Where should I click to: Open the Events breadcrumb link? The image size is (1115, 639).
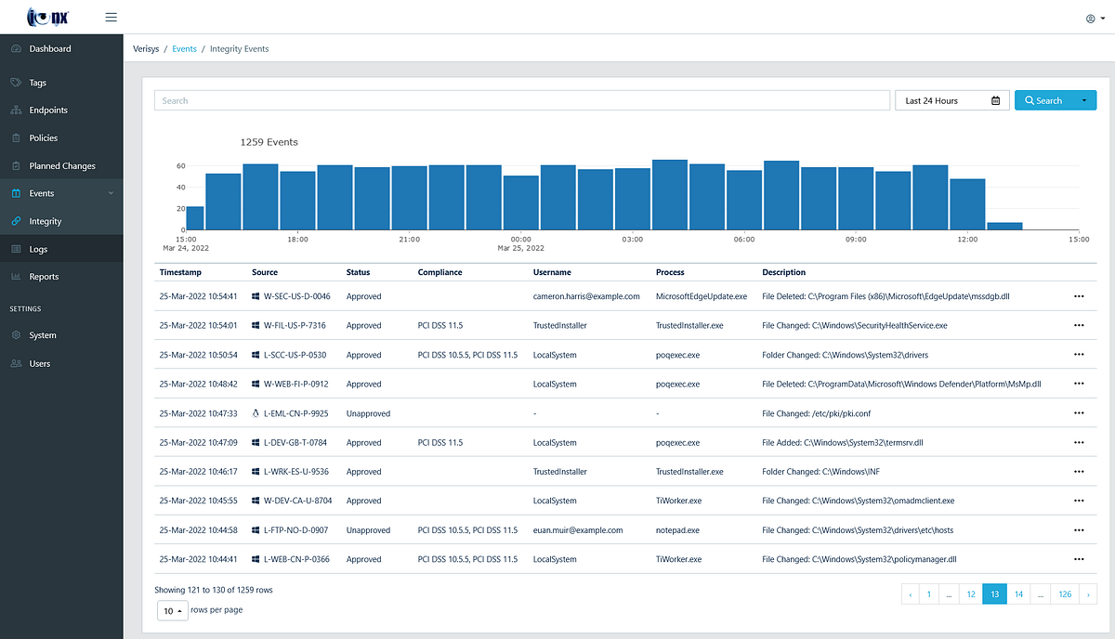[x=184, y=48]
